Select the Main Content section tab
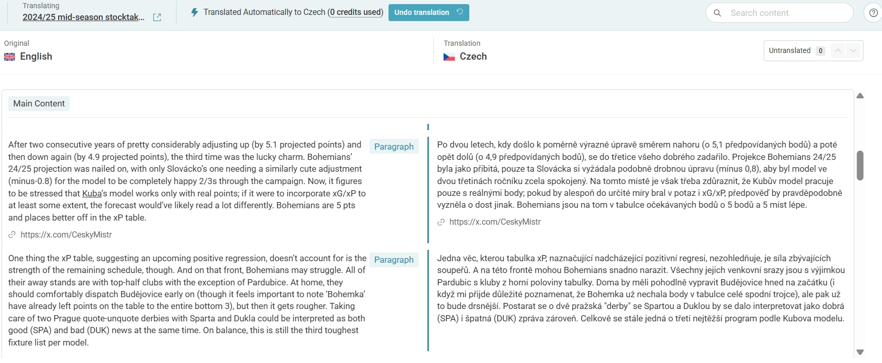The height and width of the screenshot is (363, 882). click(x=39, y=104)
